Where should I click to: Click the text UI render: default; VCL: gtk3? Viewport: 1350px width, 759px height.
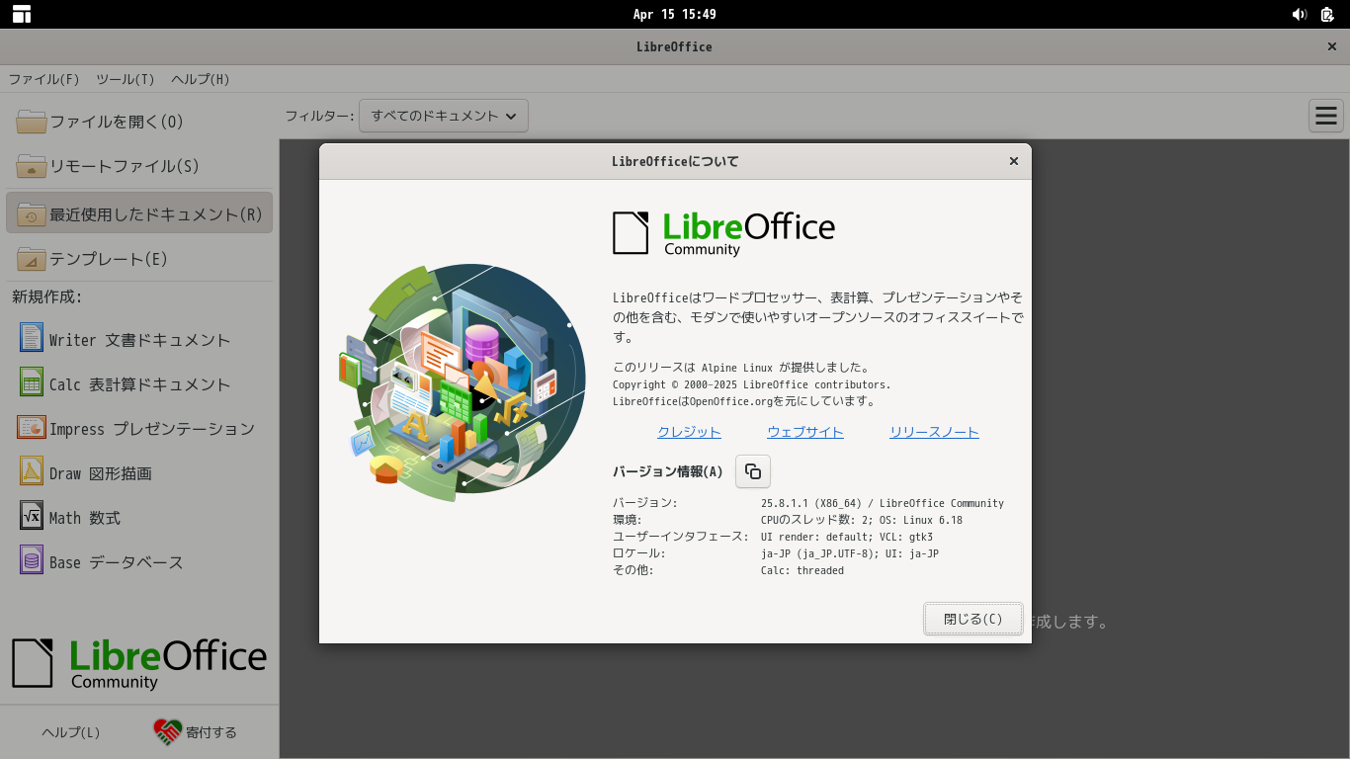coord(847,537)
